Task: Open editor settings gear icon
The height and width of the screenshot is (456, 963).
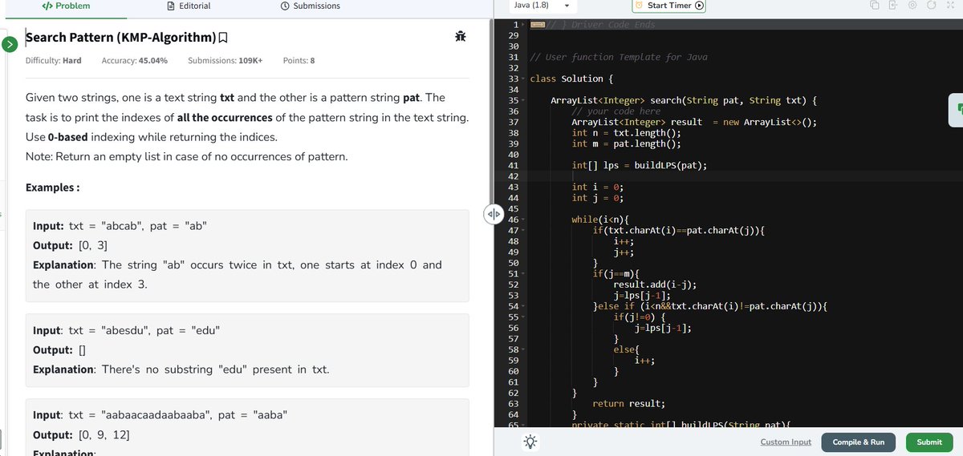Action: point(913,6)
